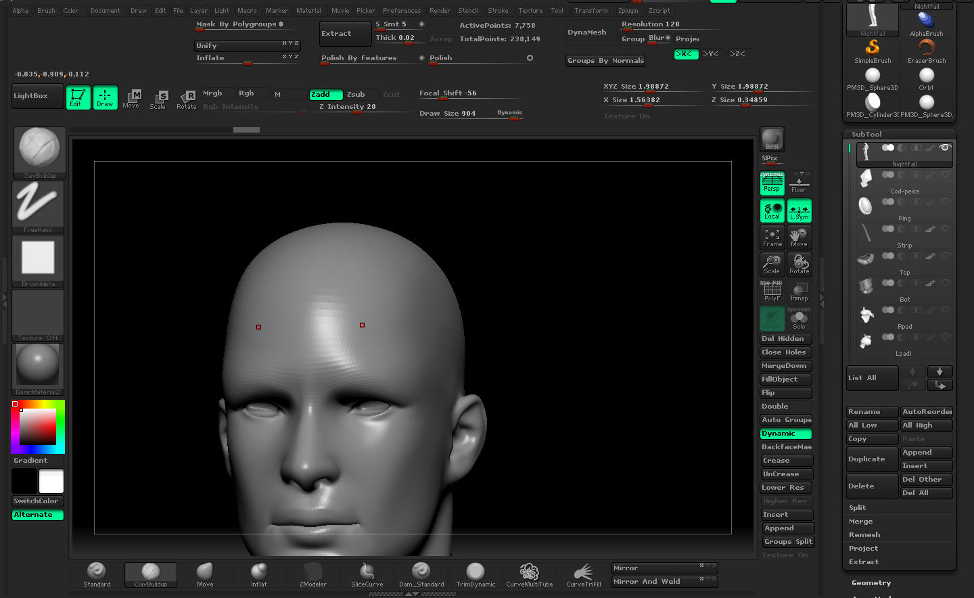Screen dimensions: 974x598
Task: Open the Texture Off picker
Action: point(38,315)
